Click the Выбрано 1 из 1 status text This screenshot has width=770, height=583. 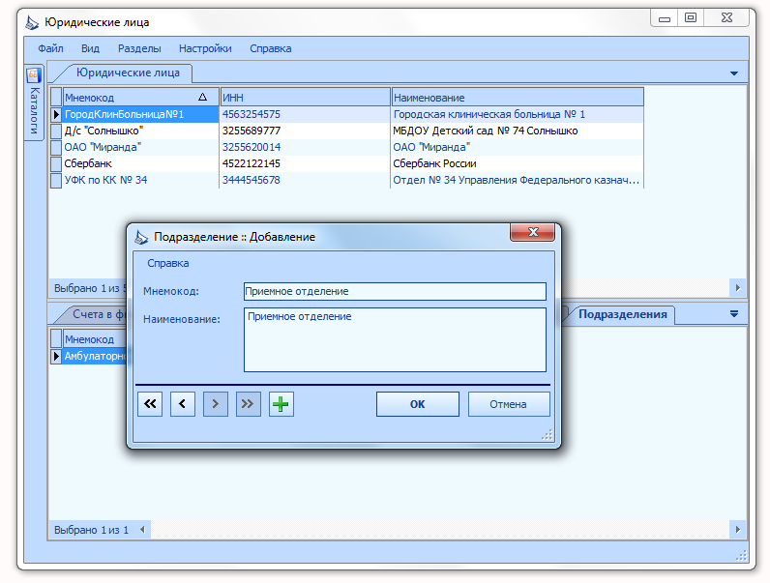click(x=91, y=530)
